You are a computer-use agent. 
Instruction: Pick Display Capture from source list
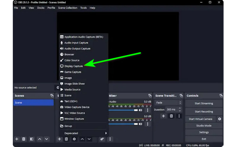(x=84, y=66)
